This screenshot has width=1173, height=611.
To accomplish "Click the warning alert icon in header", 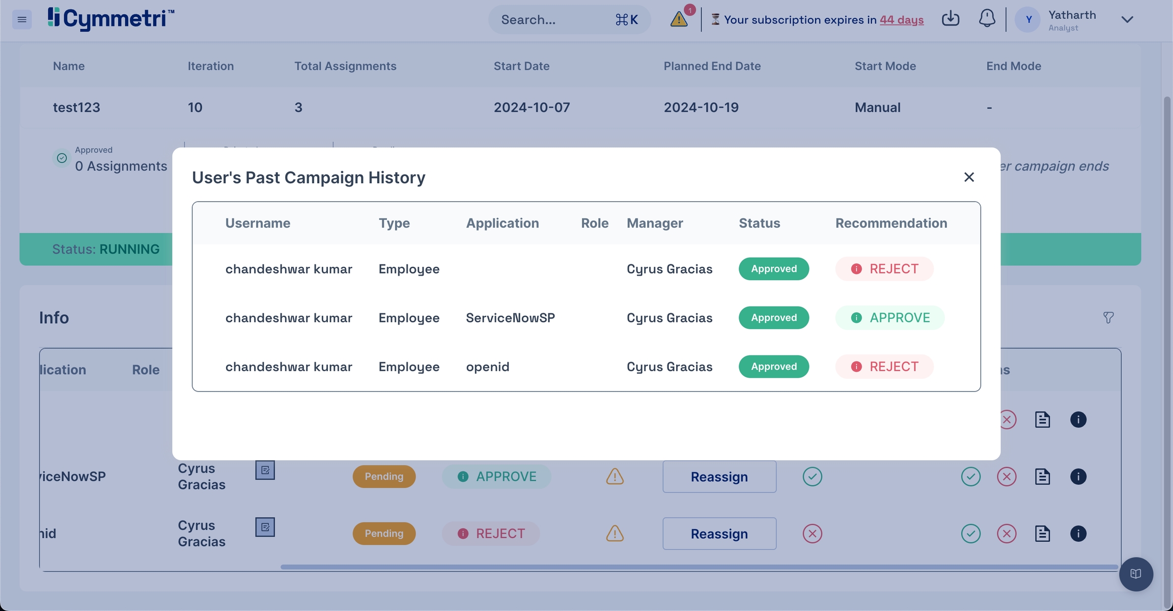I will [x=679, y=19].
